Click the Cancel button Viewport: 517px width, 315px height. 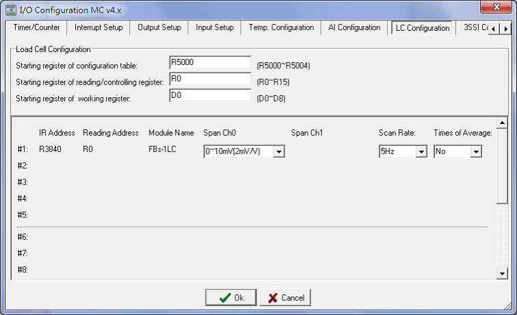[x=286, y=298]
